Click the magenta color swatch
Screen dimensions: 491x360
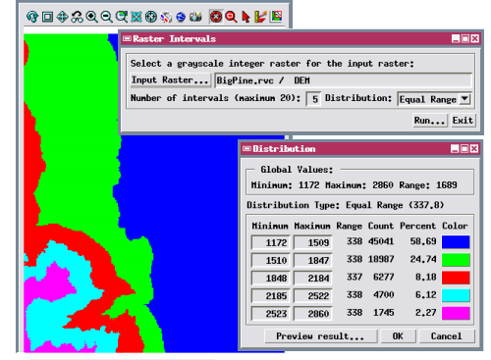pos(456,313)
